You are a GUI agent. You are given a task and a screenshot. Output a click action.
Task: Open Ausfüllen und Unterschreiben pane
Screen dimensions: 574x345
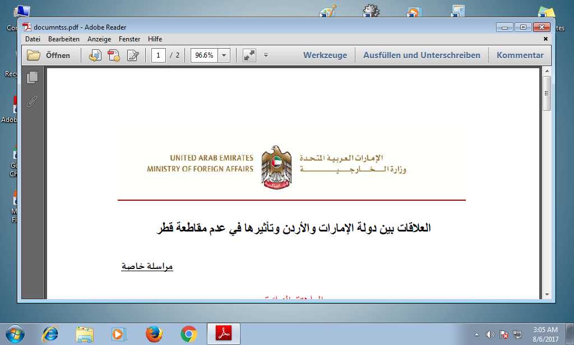pyautogui.click(x=422, y=55)
